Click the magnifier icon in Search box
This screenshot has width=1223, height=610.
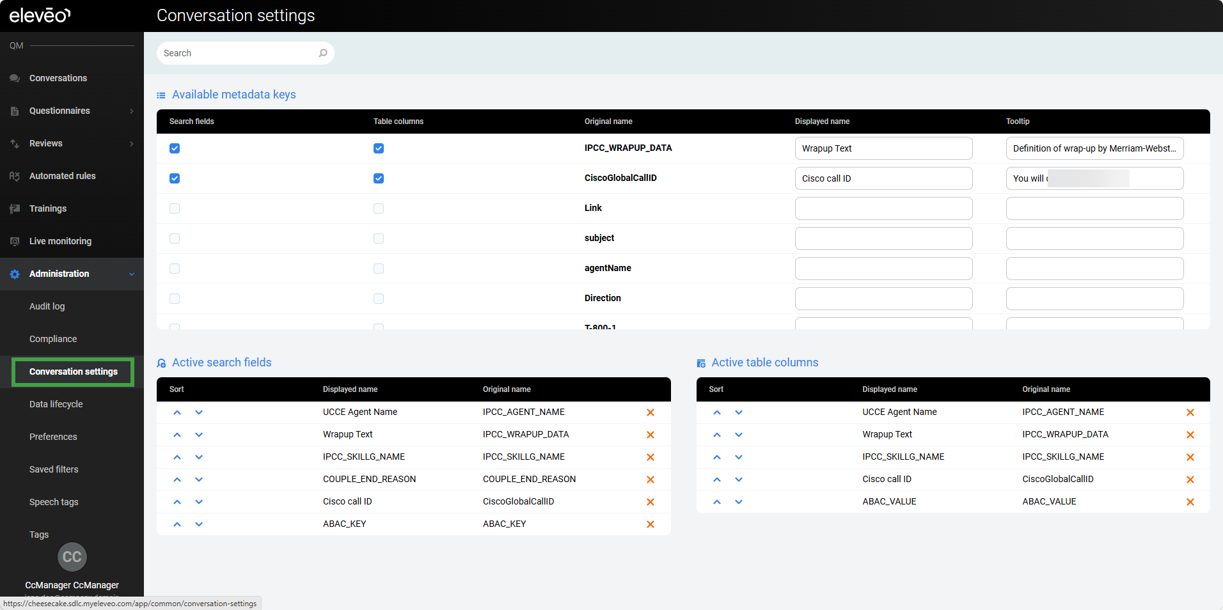click(323, 53)
